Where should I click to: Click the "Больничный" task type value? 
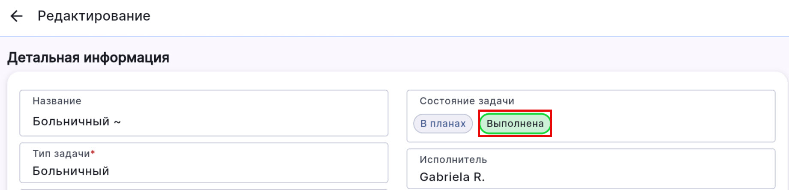(x=71, y=171)
